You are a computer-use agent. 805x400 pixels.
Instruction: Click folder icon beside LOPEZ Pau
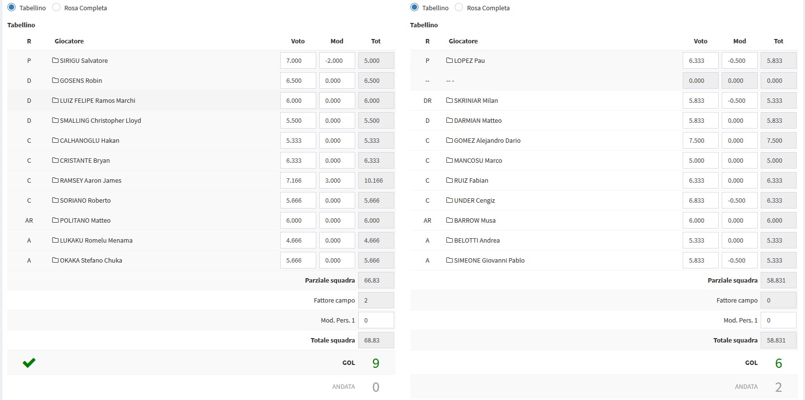[449, 60]
